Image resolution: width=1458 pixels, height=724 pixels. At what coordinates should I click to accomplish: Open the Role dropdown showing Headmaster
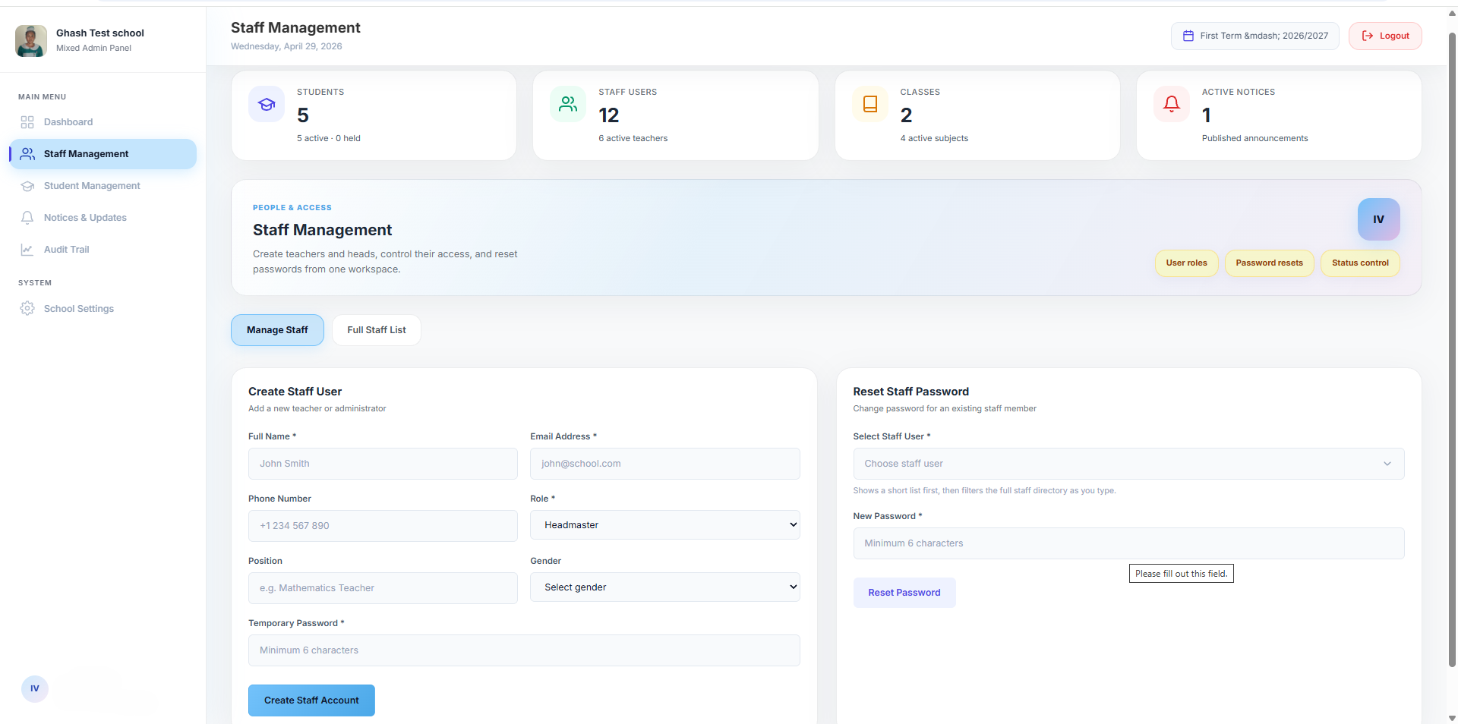coord(664,525)
